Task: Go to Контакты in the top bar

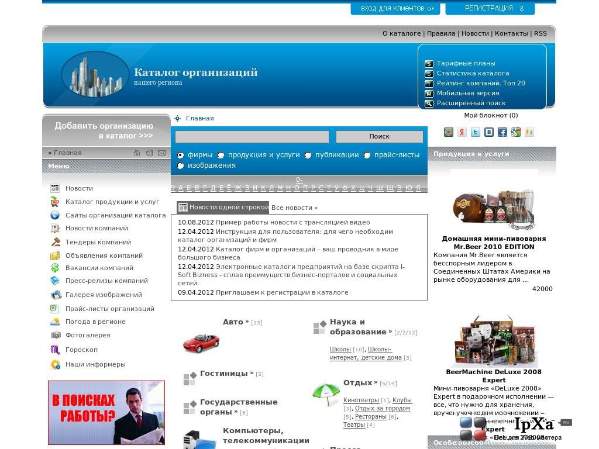Action: [x=511, y=33]
